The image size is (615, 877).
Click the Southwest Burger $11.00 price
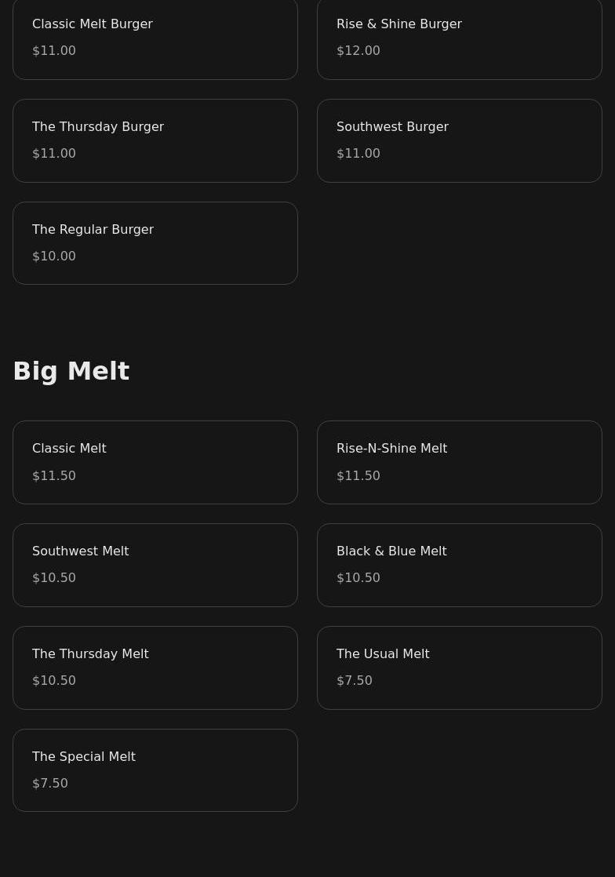click(x=358, y=154)
